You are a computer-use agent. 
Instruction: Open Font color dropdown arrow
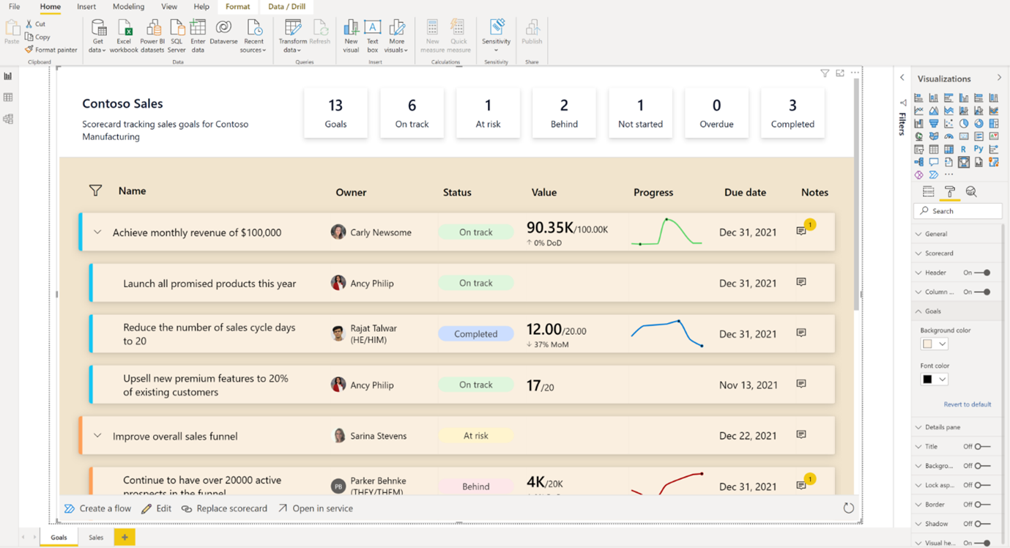pyautogui.click(x=943, y=379)
